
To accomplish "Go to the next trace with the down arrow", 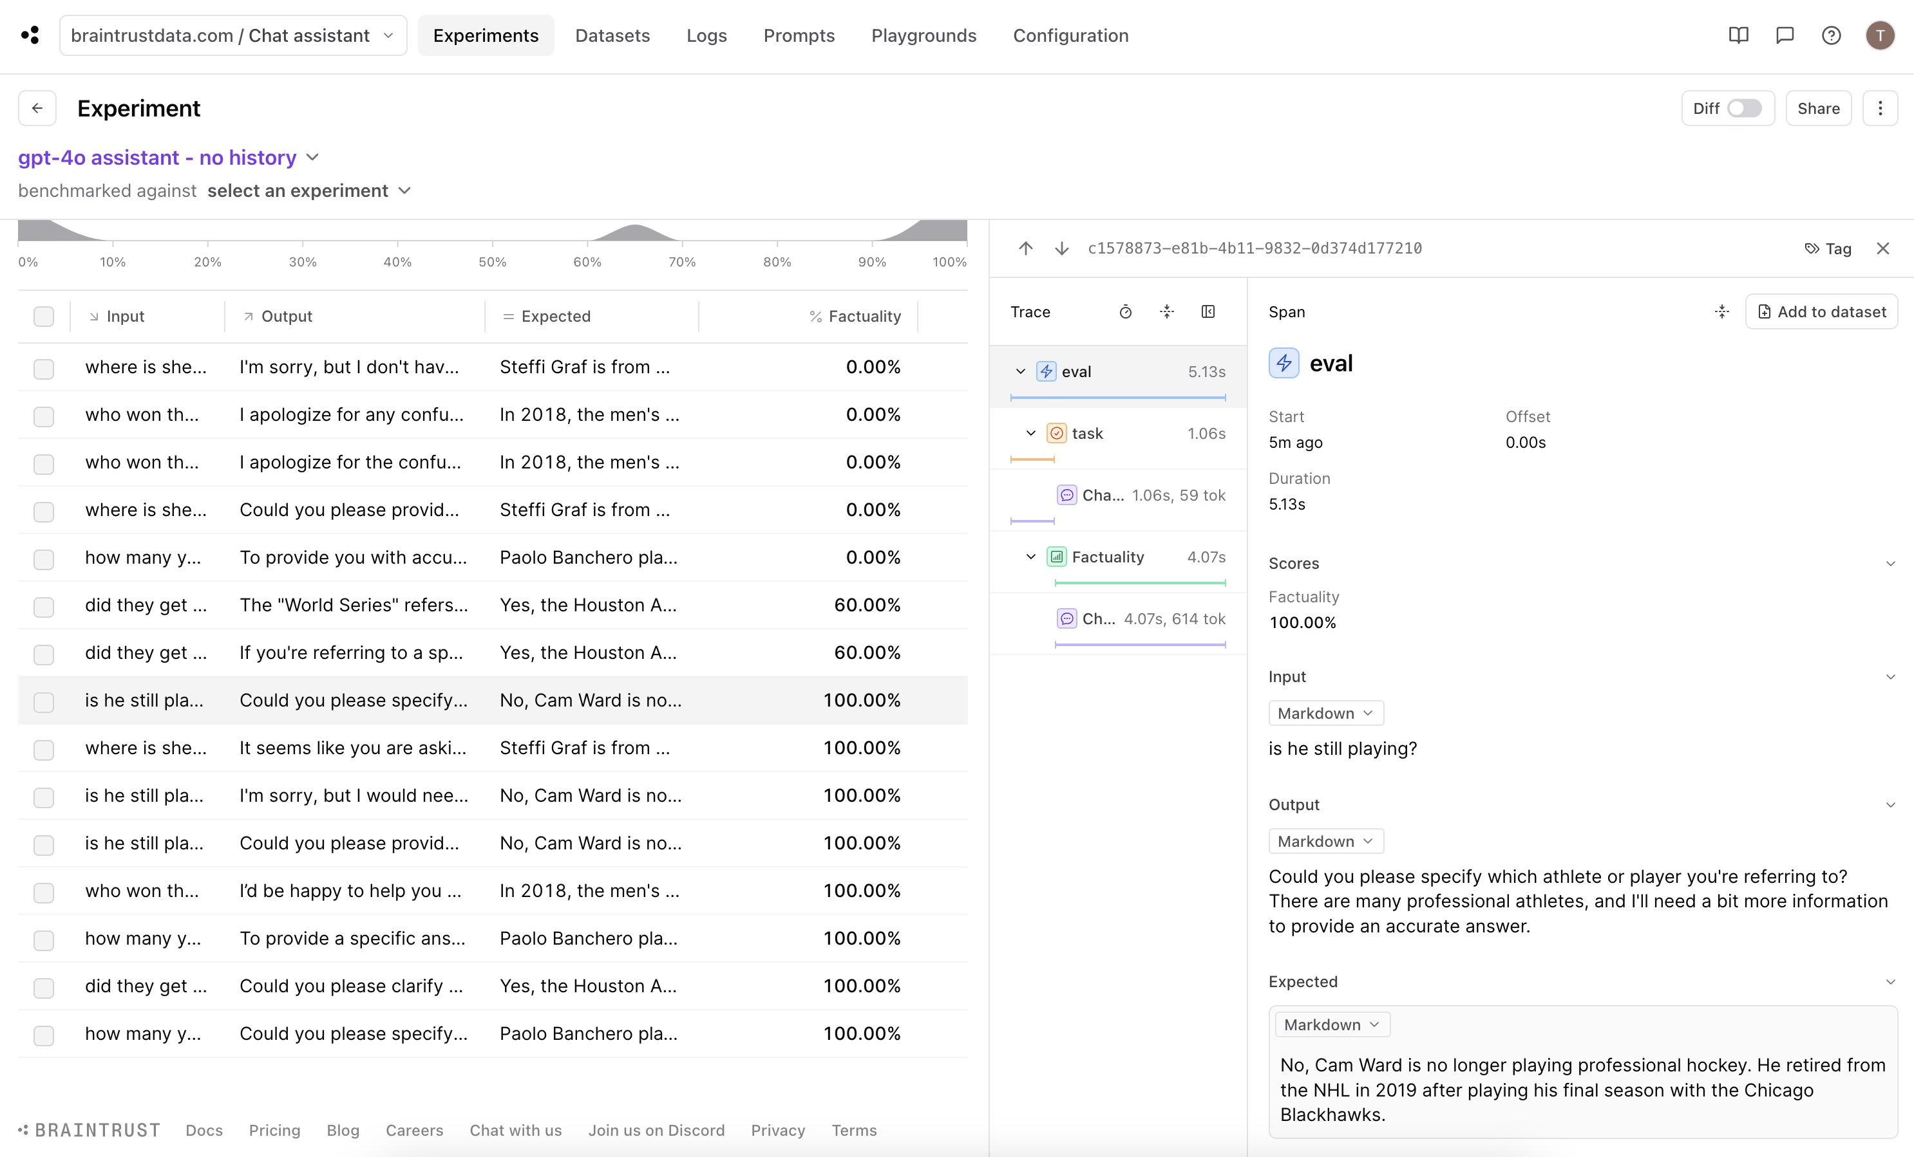I will pyautogui.click(x=1061, y=248).
